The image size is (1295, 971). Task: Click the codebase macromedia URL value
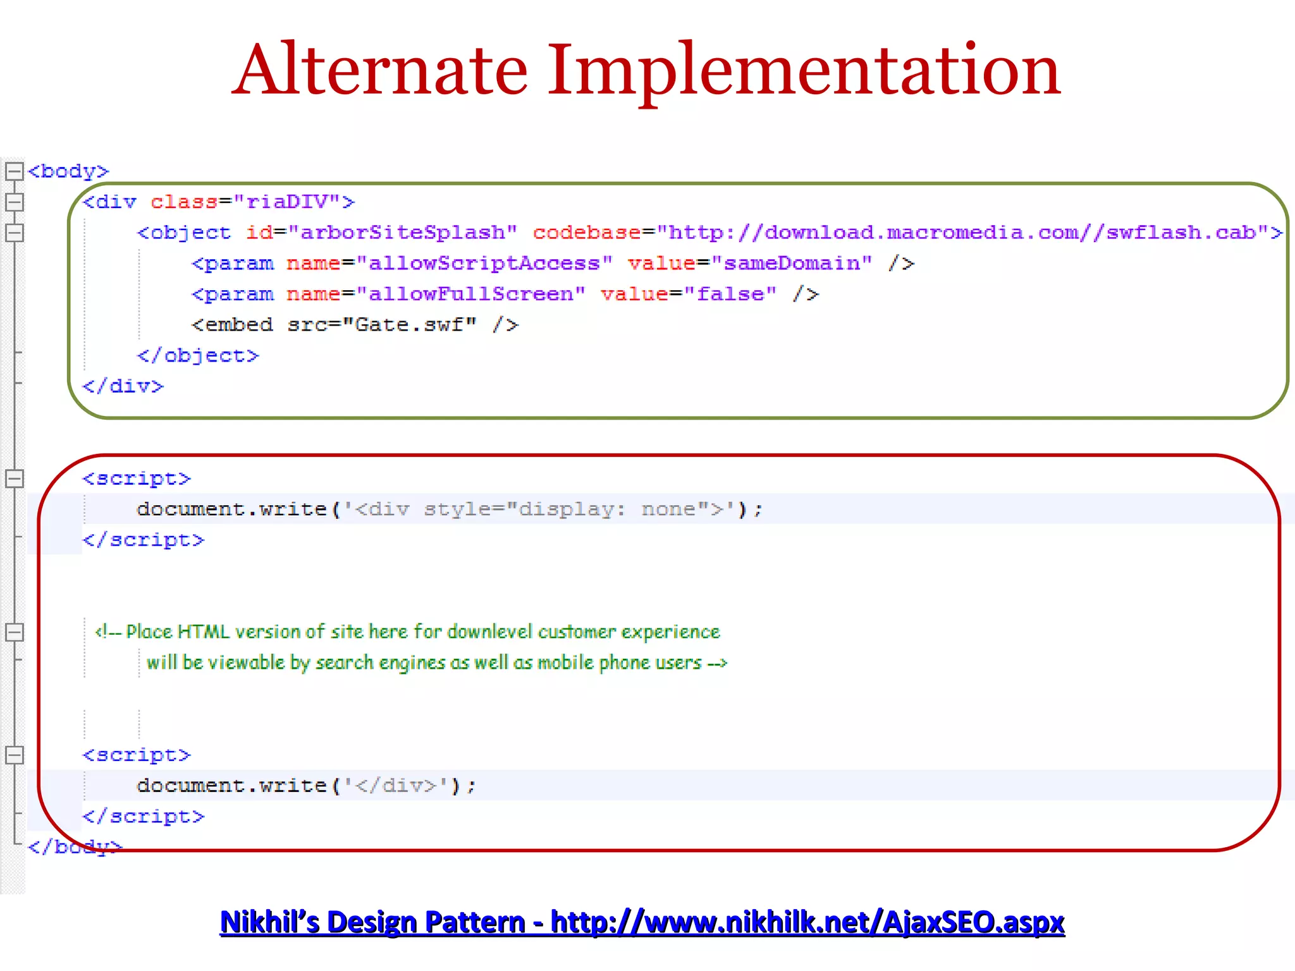[x=963, y=233]
